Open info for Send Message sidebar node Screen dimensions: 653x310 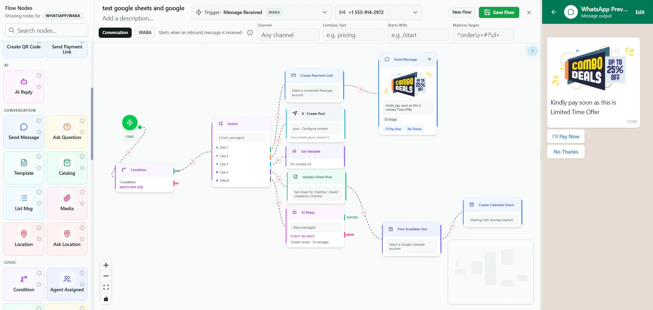[39, 121]
